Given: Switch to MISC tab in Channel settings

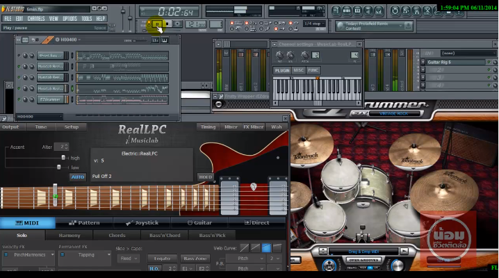Looking at the screenshot, I should (299, 70).
